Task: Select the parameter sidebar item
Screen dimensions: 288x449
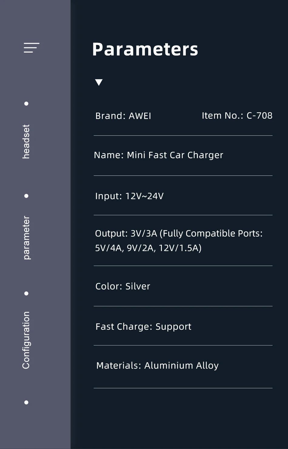Action: [26, 238]
